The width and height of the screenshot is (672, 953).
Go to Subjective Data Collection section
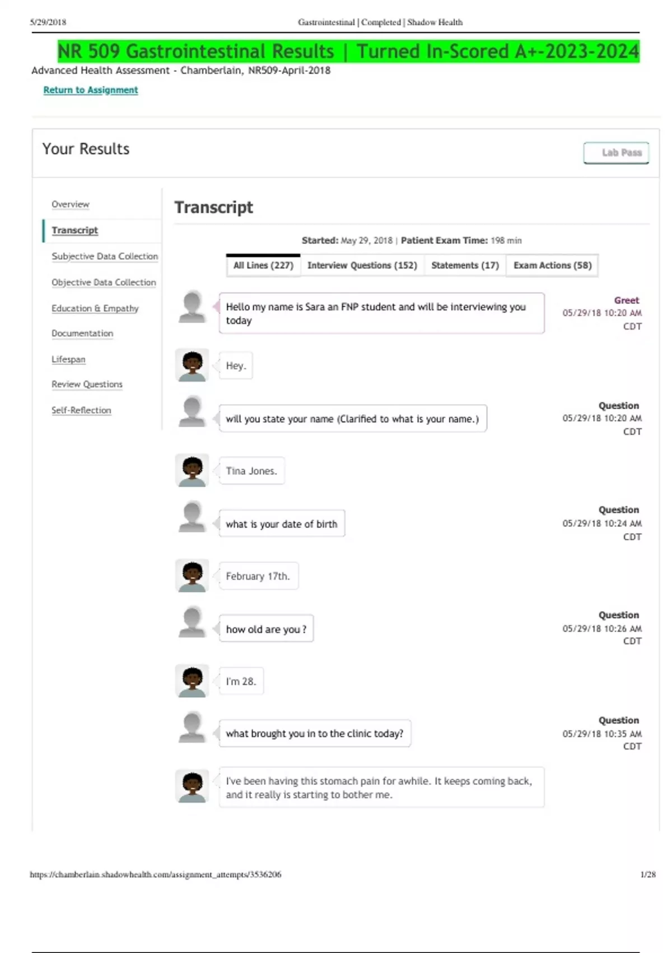pyautogui.click(x=105, y=256)
